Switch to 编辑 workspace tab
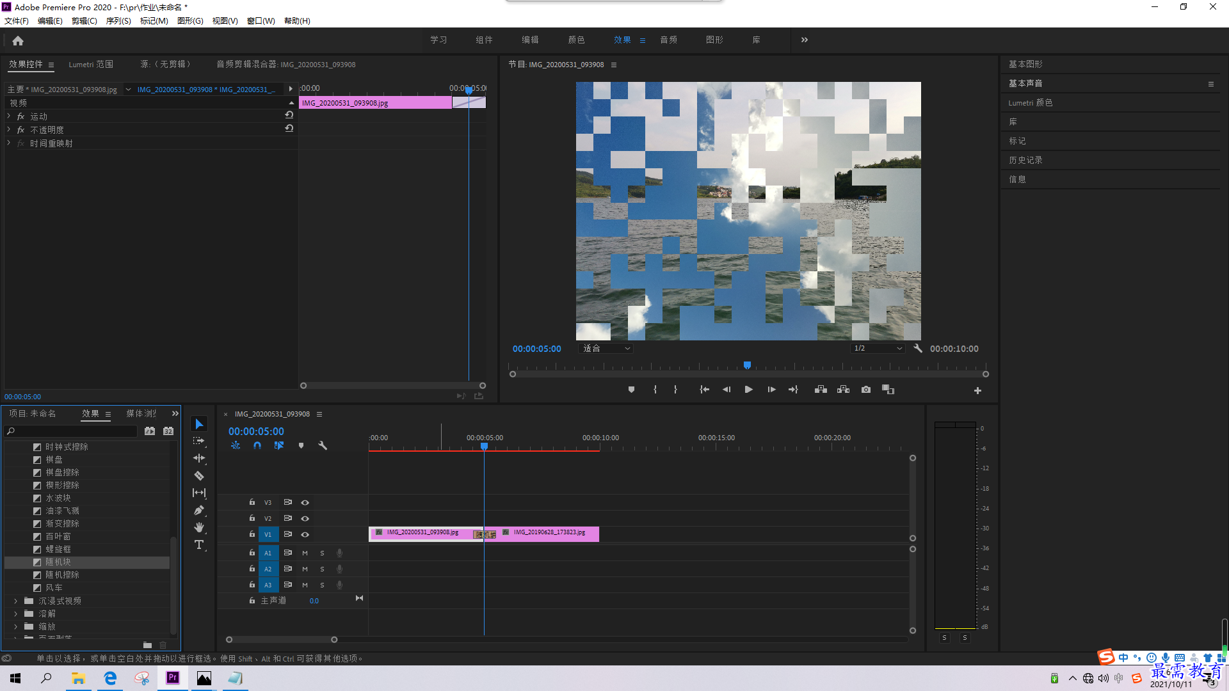 pos(530,40)
